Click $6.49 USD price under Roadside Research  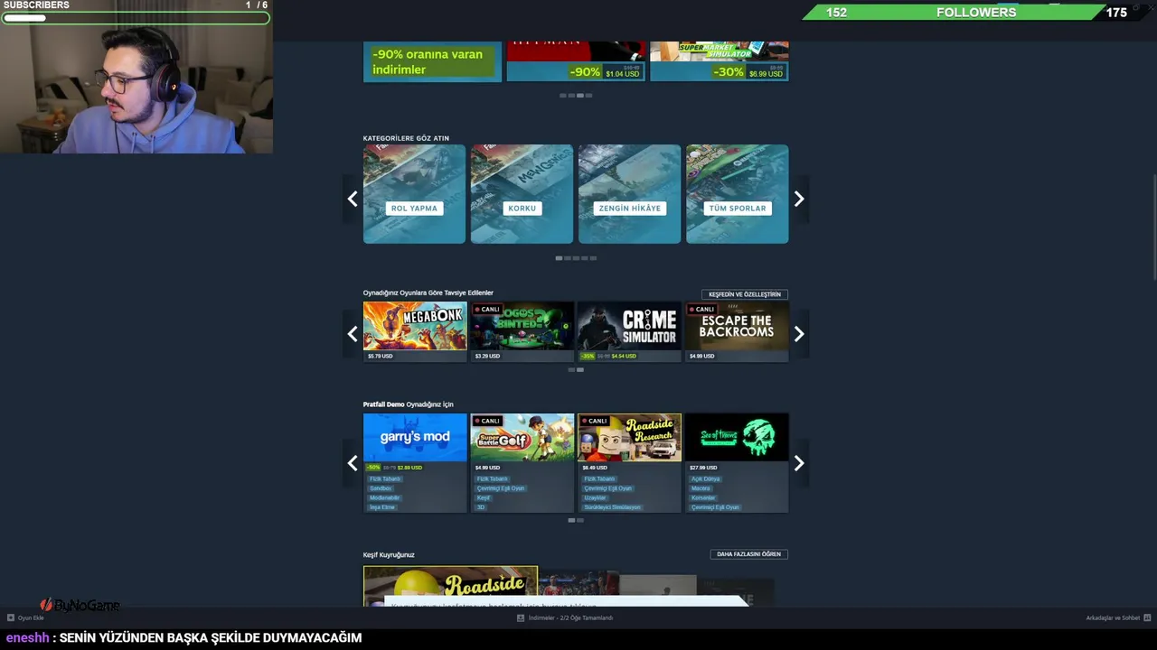[x=595, y=468]
